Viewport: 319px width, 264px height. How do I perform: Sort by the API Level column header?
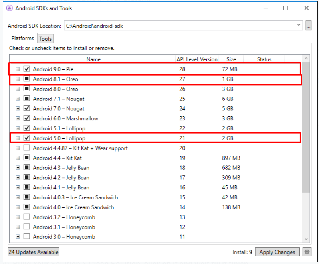point(187,59)
